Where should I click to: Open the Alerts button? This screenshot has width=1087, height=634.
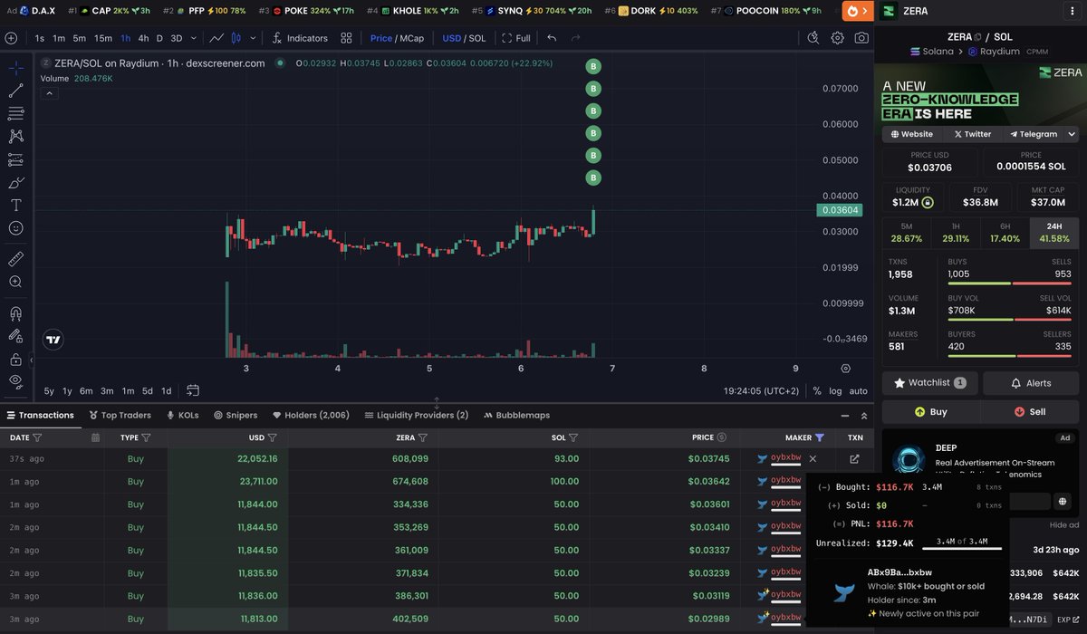tap(1031, 383)
